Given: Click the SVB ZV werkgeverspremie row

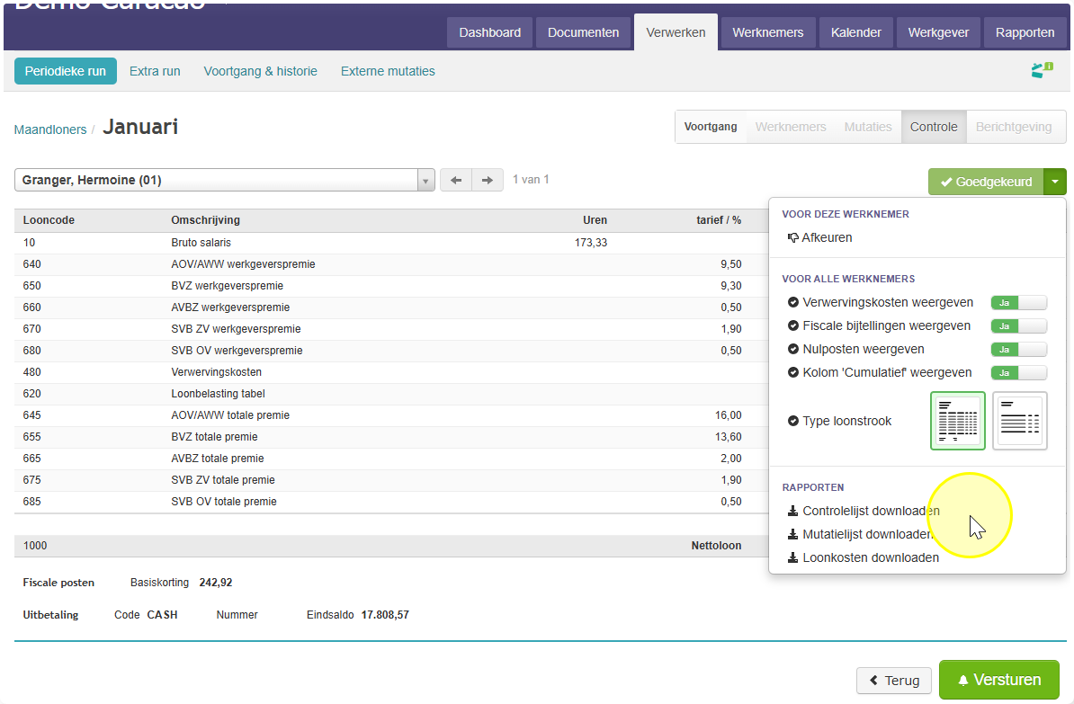Looking at the screenshot, I should tap(390, 329).
